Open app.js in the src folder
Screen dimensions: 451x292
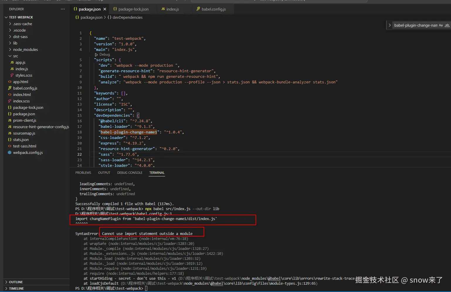click(x=20, y=62)
